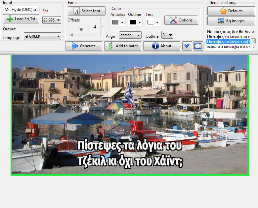Click the blue play triangle icon on Generate

tap(75, 46)
